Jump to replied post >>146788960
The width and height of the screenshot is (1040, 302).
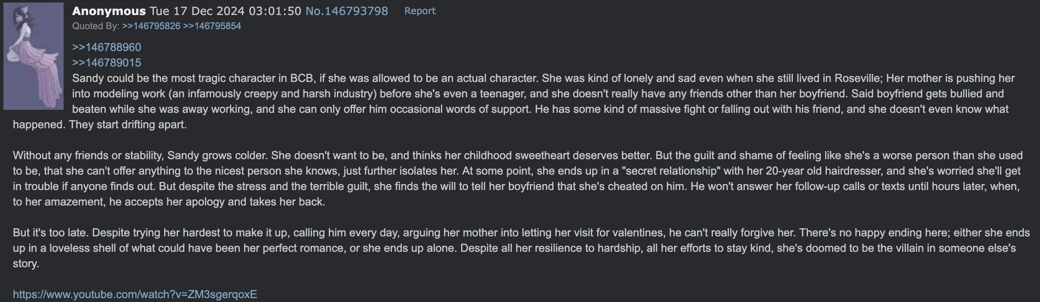click(107, 47)
